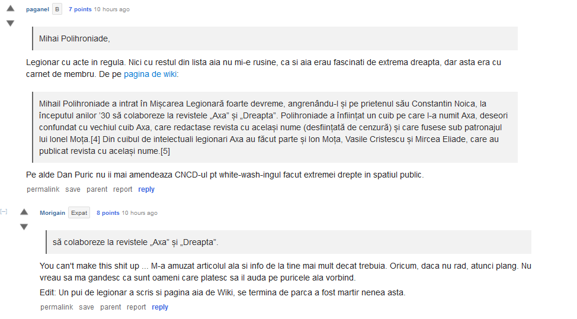577x319 pixels.
Task: Go to parent of paganel's comment
Action: click(97, 189)
